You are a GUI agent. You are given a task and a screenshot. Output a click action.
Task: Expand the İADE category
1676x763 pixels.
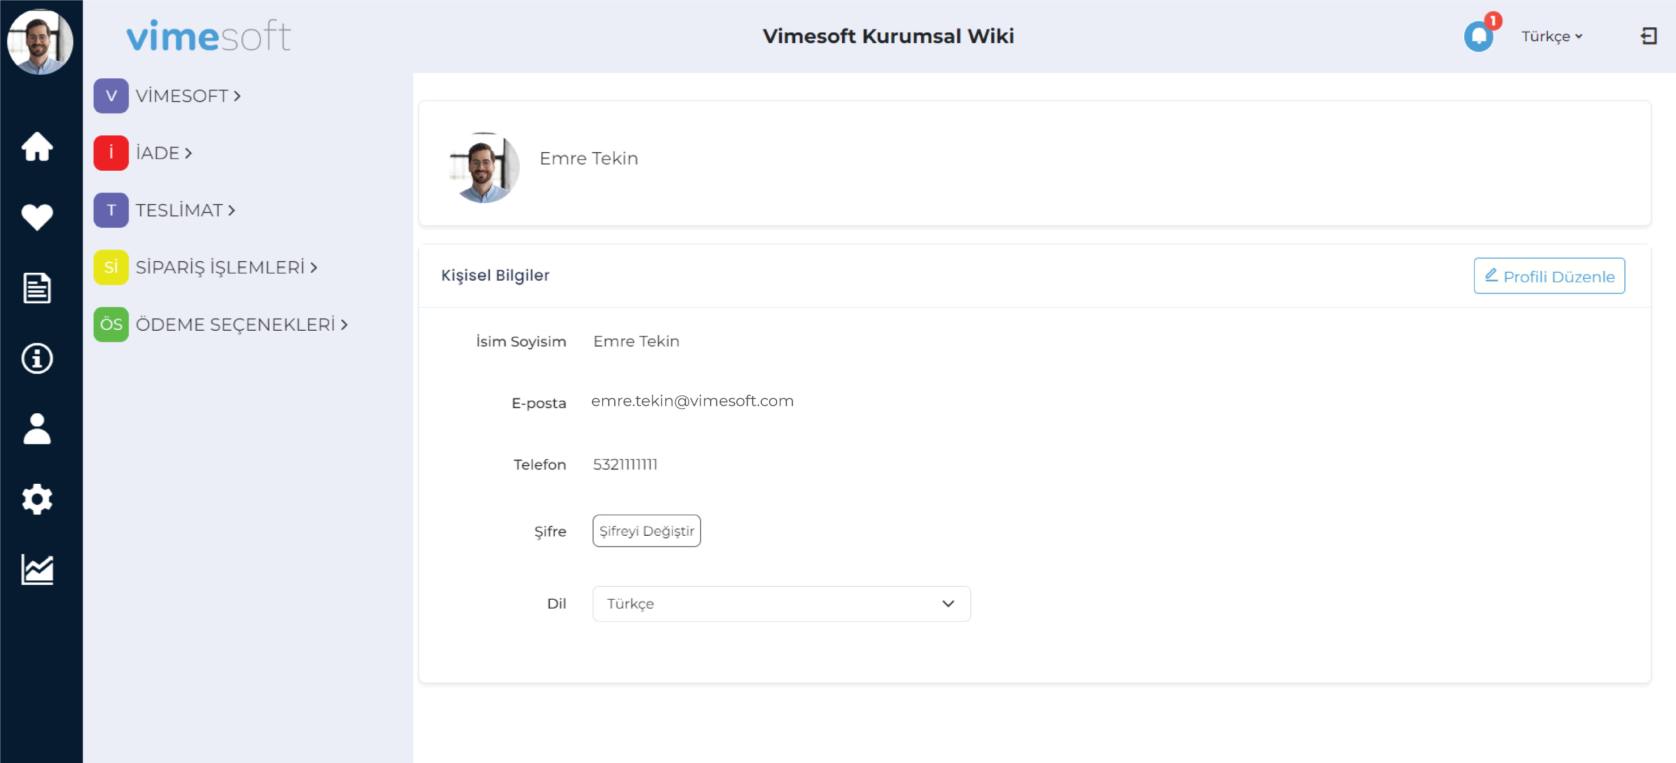164,153
